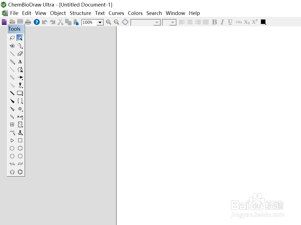
Task: Toggle Underline text formatting
Action: pos(230,22)
